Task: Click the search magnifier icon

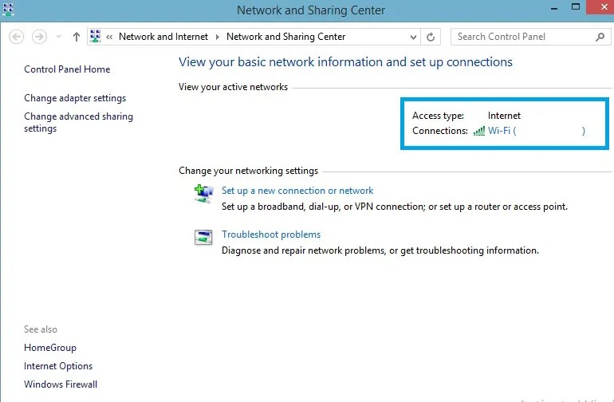Action: 600,37
